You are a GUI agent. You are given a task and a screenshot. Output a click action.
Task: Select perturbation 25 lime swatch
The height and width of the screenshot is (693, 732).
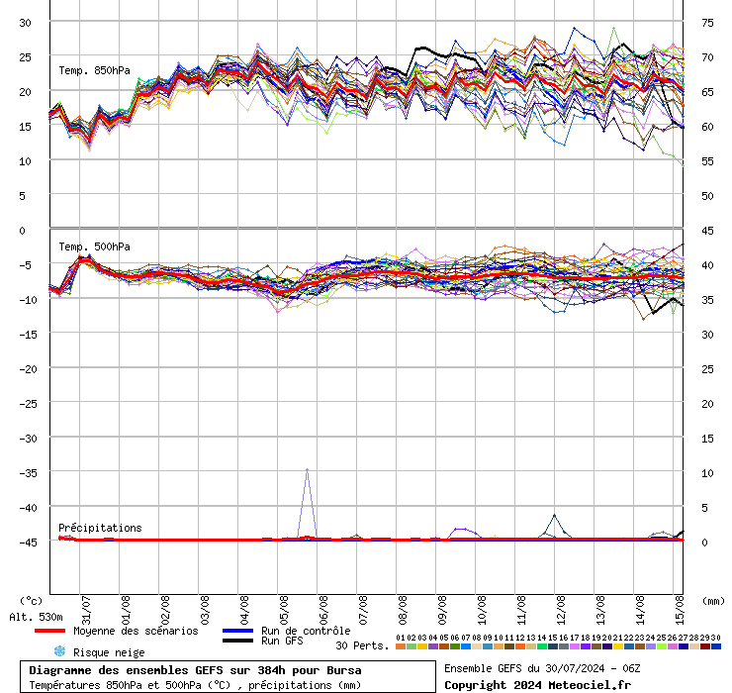tap(662, 646)
